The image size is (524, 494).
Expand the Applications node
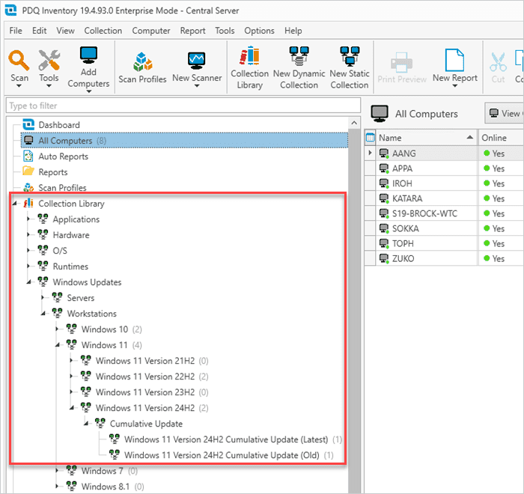28,219
